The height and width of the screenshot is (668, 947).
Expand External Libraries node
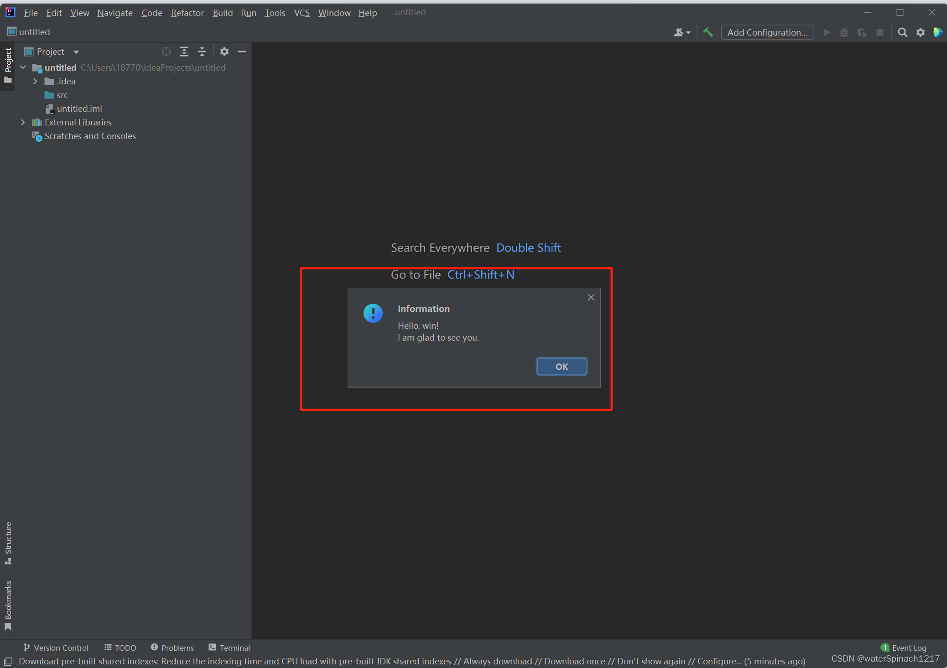point(23,122)
